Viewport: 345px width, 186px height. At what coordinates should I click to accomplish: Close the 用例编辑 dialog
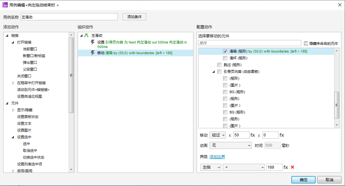pyautogui.click(x=340, y=5)
